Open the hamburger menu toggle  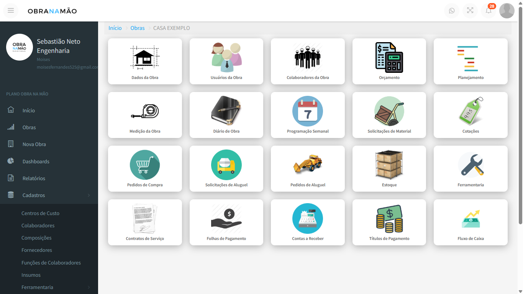click(x=11, y=11)
